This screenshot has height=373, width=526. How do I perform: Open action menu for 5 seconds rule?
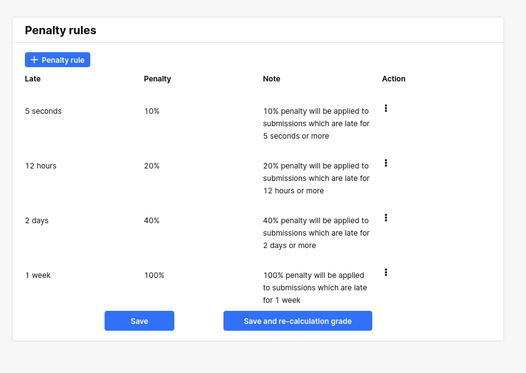(x=386, y=108)
